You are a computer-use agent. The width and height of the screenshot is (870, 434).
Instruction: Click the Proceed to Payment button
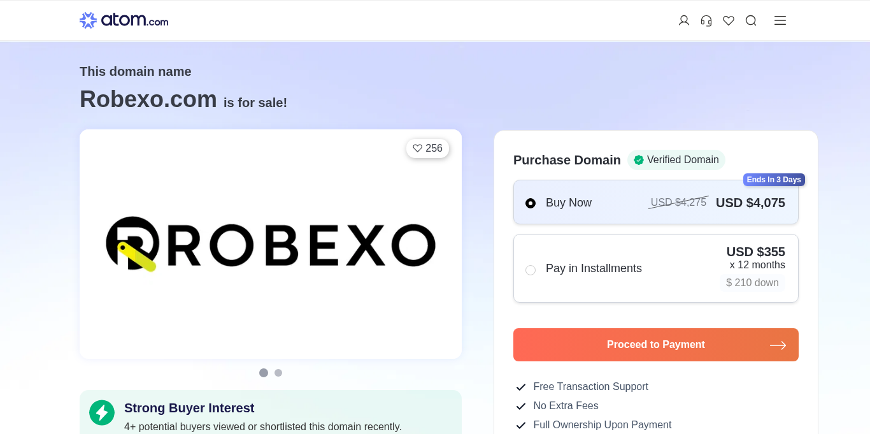pyautogui.click(x=655, y=345)
